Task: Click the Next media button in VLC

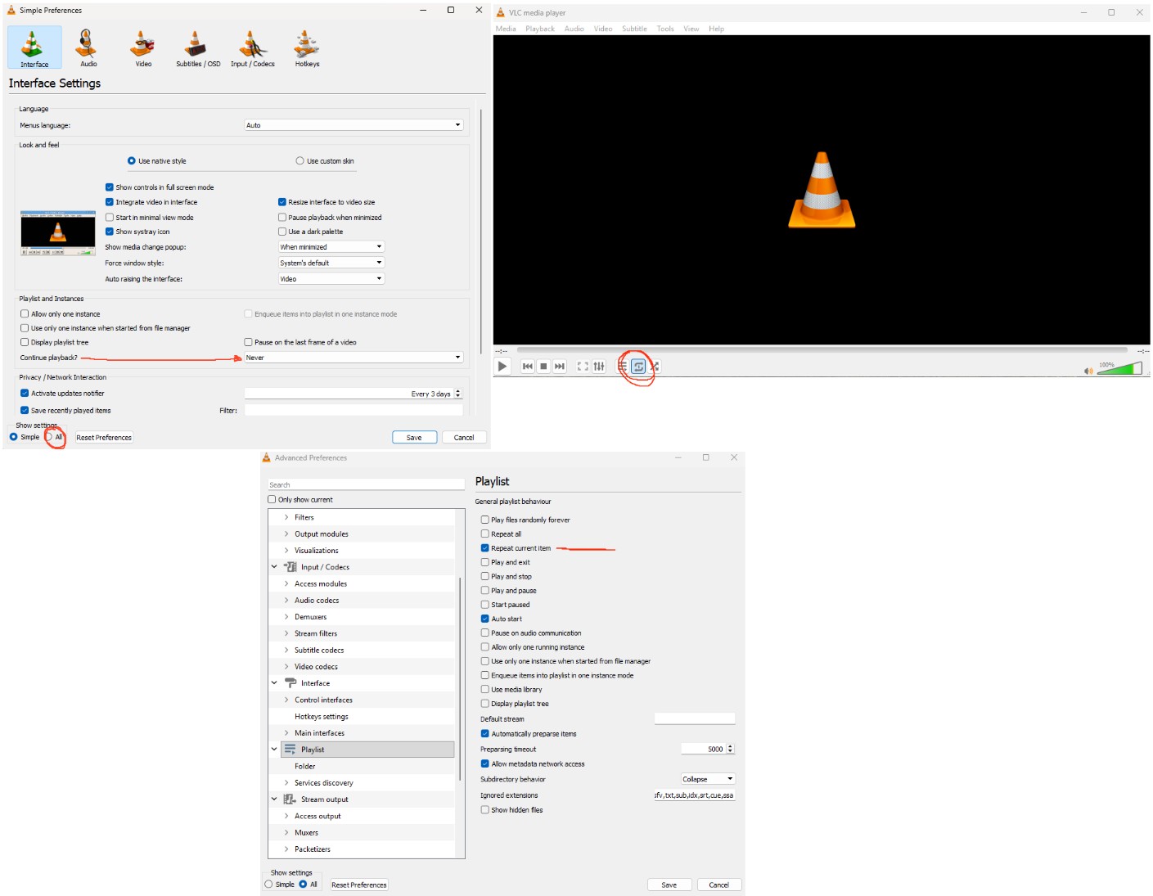Action: pyautogui.click(x=560, y=367)
